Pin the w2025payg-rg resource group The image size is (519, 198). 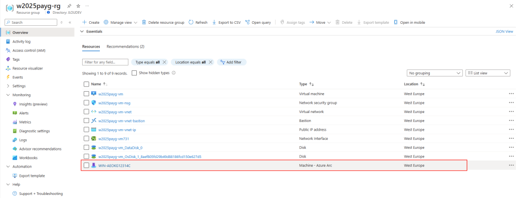69,6
